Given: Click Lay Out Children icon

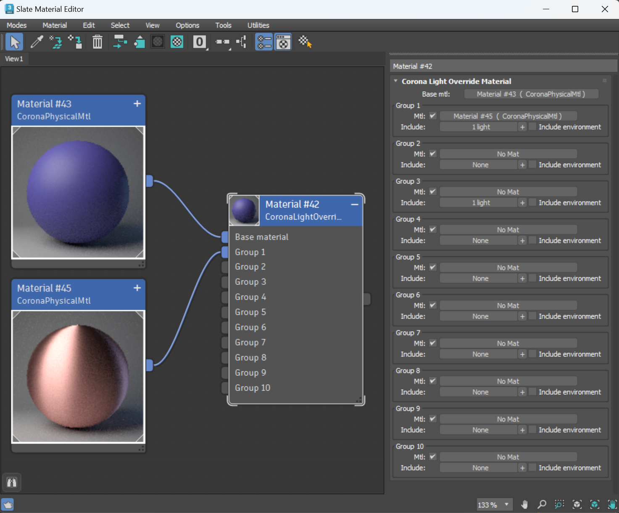Looking at the screenshot, I should click(x=242, y=42).
